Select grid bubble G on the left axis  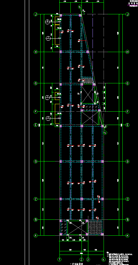point(35,83)
